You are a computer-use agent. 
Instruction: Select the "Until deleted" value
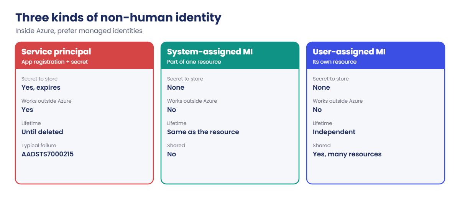coord(42,132)
